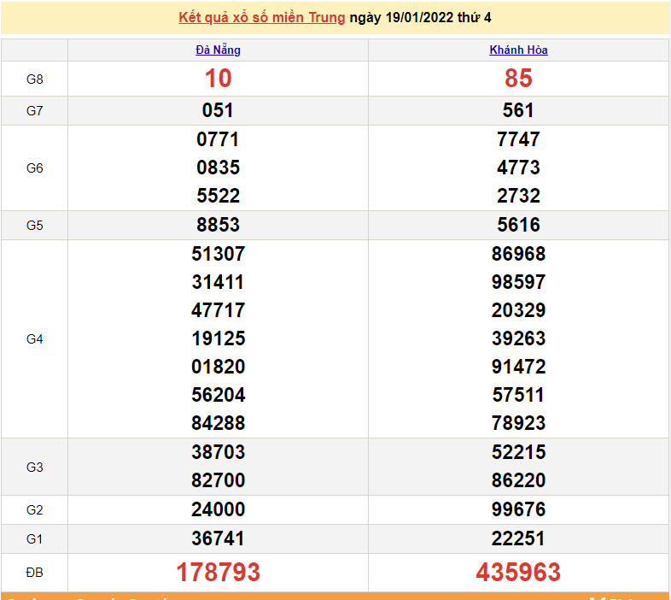Select G2 number 99676
Viewport: 671px width, 600px height.
518,510
